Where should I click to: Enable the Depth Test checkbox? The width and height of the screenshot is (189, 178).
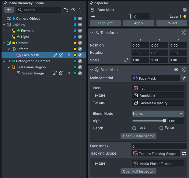[134, 128]
